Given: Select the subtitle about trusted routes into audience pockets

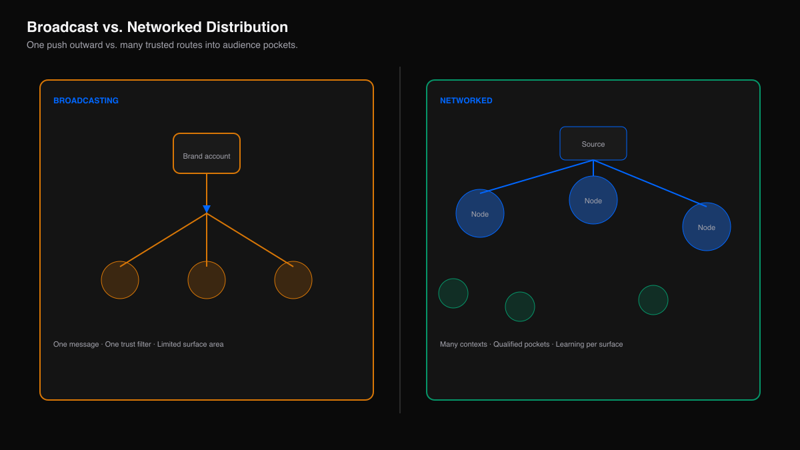Looking at the screenshot, I should (x=162, y=45).
